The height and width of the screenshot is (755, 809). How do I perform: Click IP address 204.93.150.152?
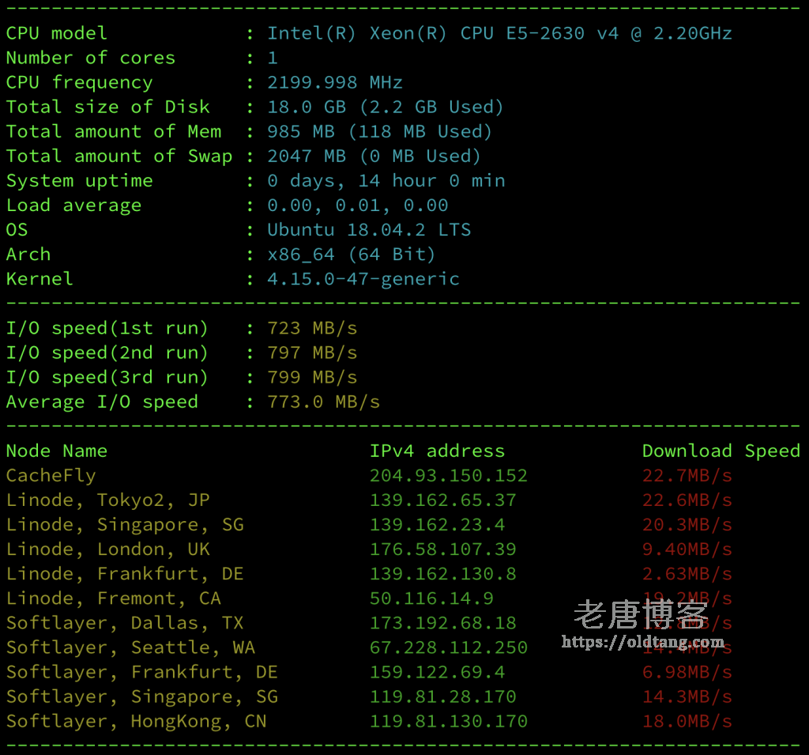click(x=448, y=476)
